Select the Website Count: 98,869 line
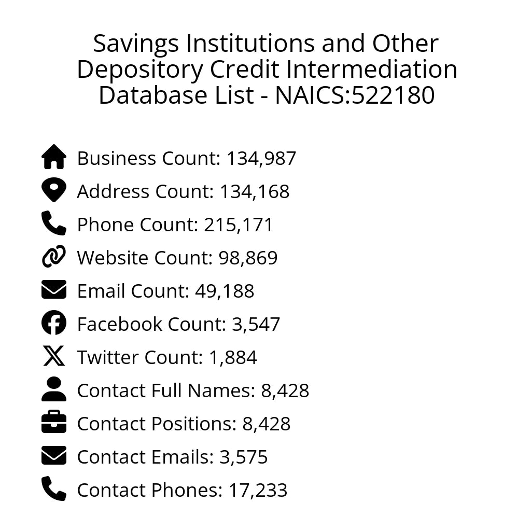The width and height of the screenshot is (531, 531). (x=177, y=258)
